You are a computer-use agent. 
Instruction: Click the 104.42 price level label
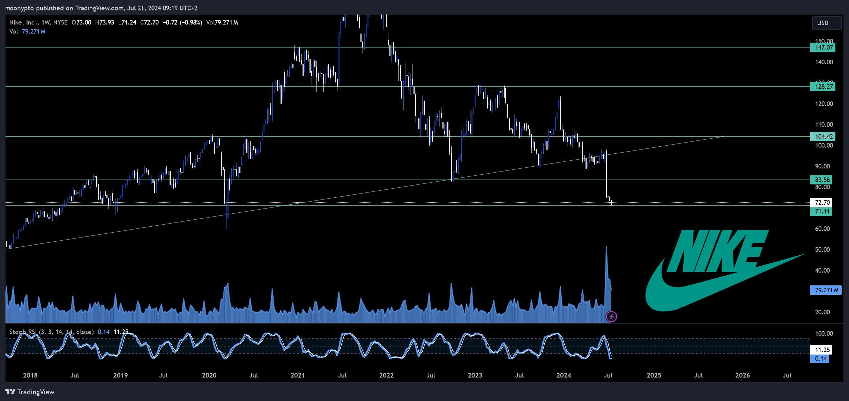822,137
